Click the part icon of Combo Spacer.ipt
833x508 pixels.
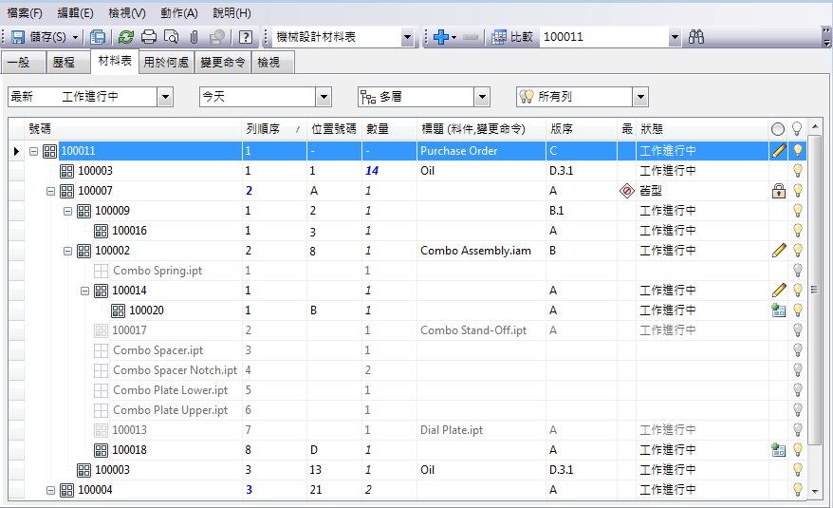101,350
